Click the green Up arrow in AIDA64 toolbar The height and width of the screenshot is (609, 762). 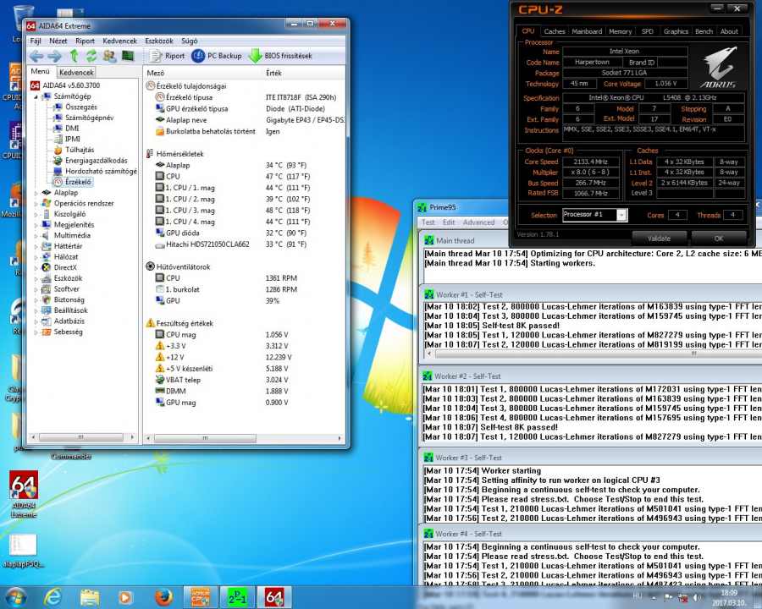pos(74,56)
